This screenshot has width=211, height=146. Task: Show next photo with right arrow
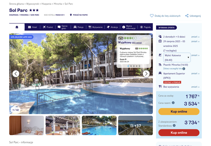146,74
